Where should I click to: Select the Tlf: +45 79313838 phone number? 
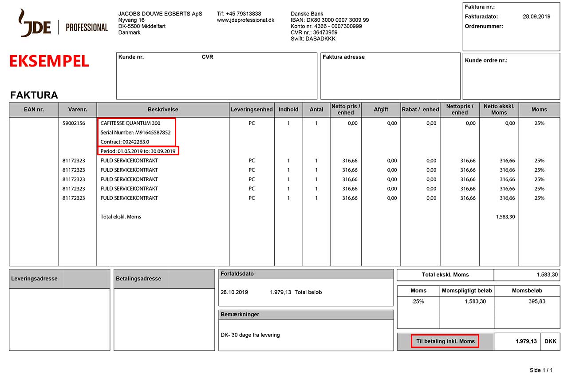(239, 14)
